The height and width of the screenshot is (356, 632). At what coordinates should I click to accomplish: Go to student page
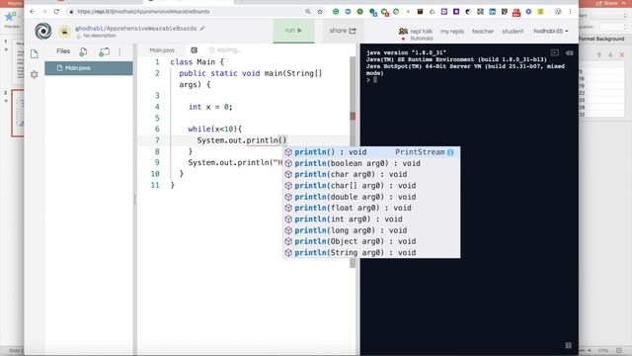[513, 31]
